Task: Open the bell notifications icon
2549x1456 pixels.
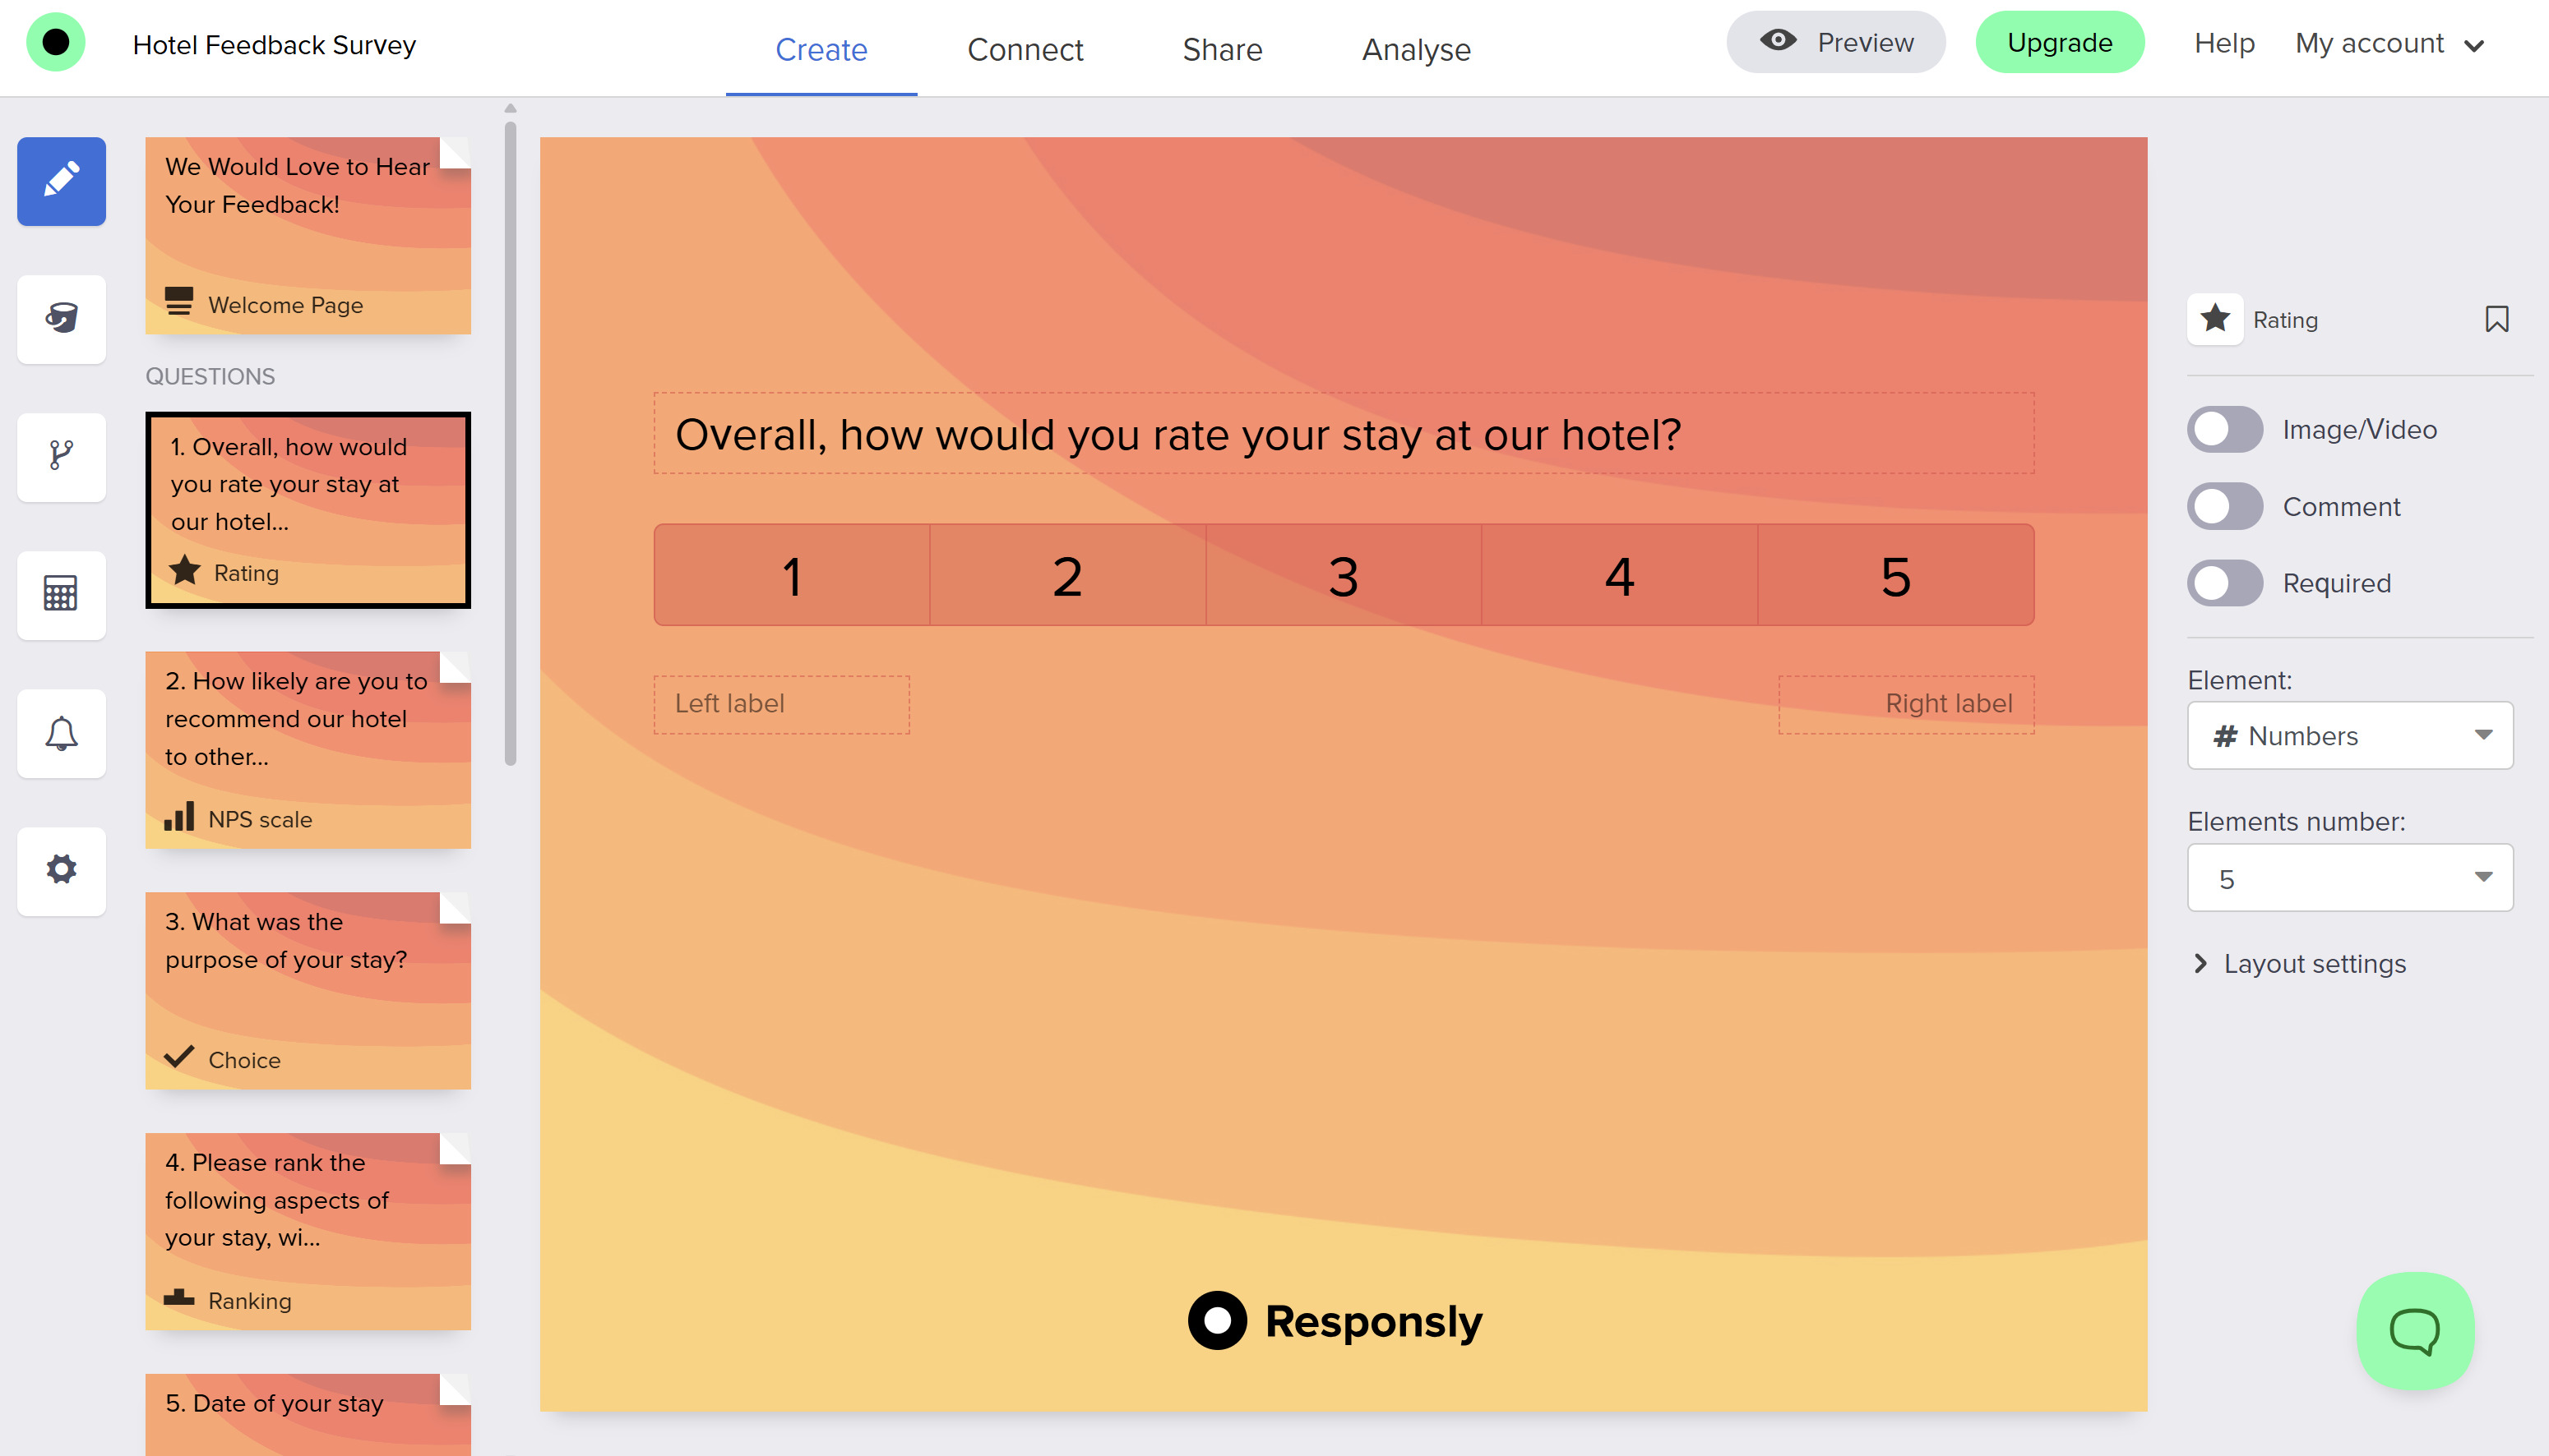Action: point(61,733)
